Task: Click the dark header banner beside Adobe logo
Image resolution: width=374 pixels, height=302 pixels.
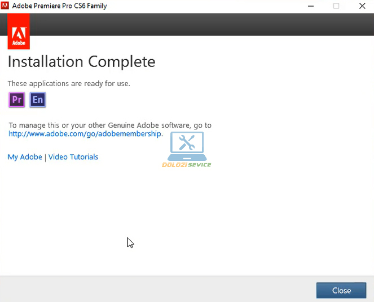Action: pos(197,25)
